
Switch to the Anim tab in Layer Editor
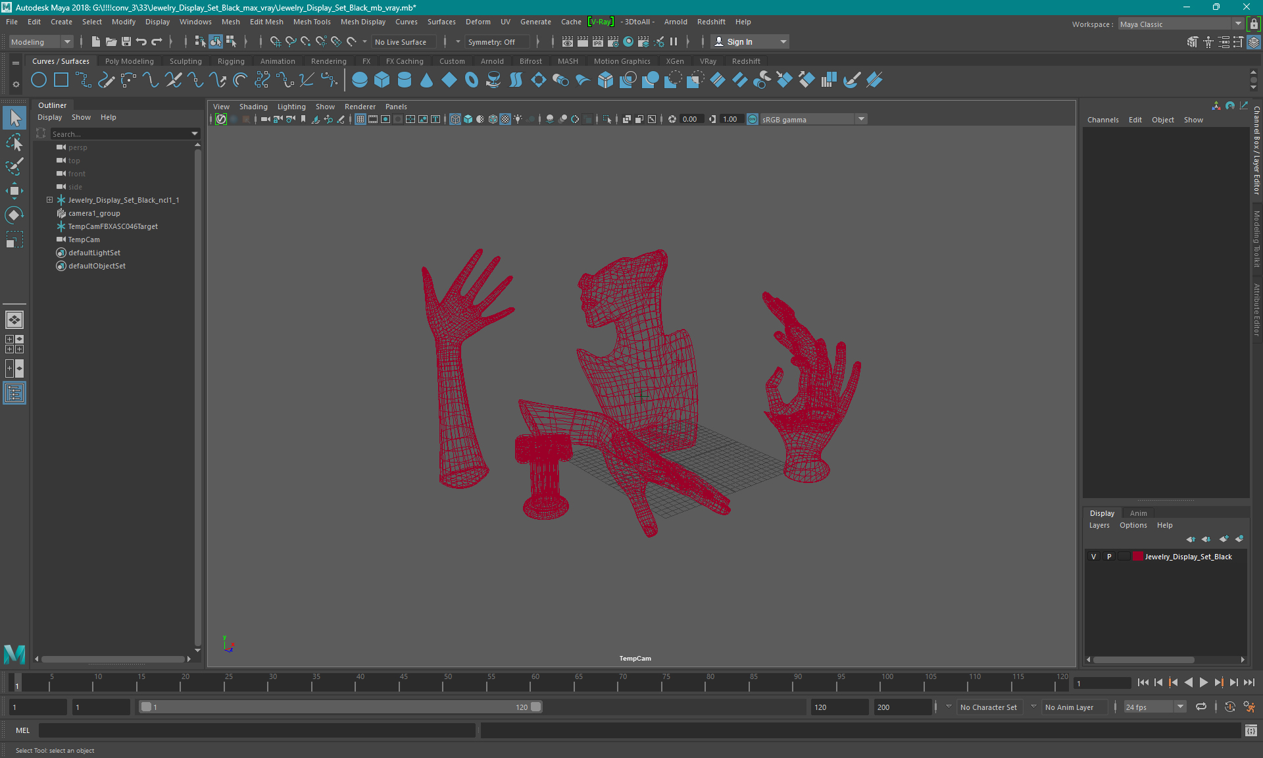(x=1138, y=513)
